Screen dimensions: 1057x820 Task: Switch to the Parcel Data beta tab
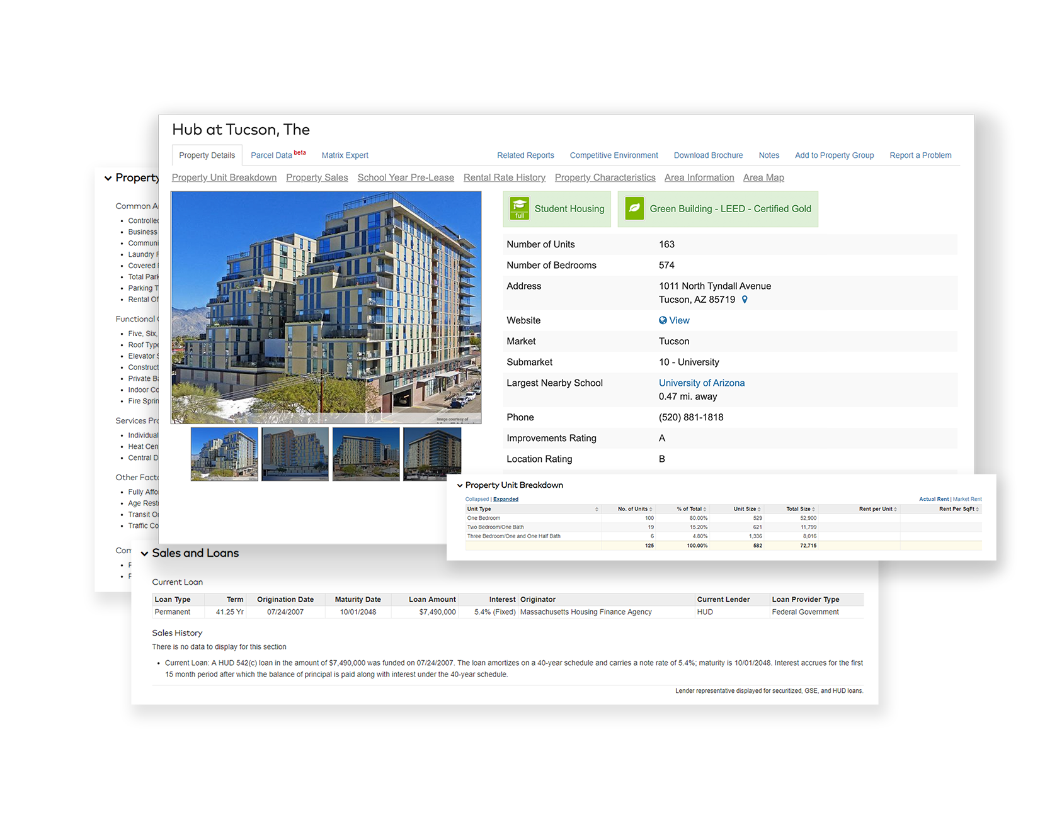(273, 155)
